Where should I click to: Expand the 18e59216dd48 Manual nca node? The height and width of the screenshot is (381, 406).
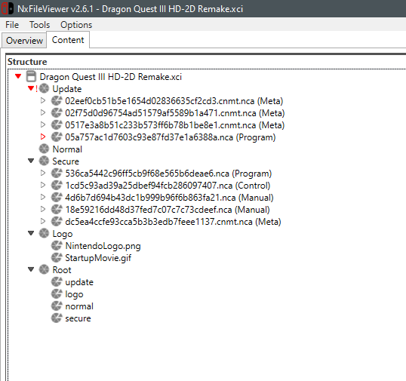coord(43,209)
